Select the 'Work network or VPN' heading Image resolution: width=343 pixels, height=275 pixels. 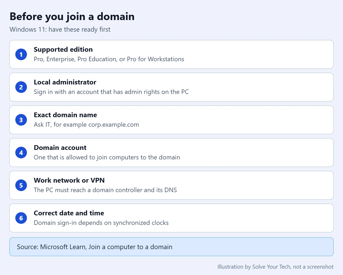(69, 181)
